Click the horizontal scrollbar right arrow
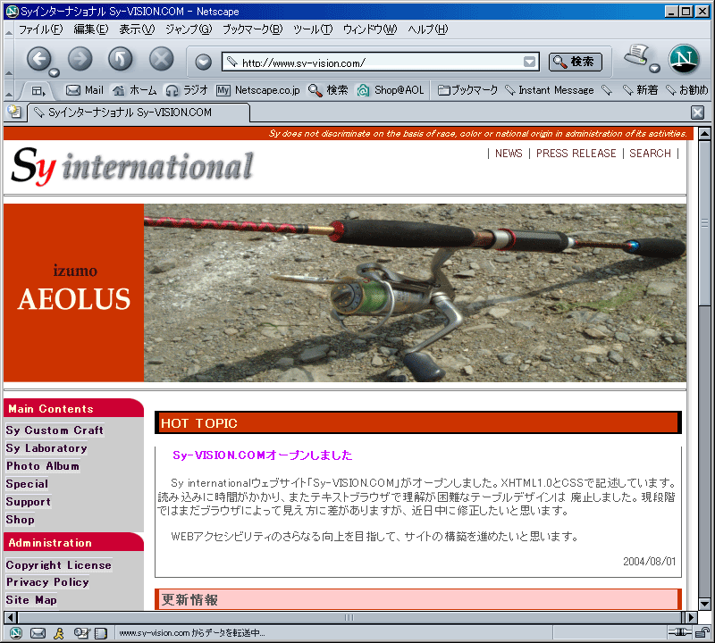 (691, 617)
